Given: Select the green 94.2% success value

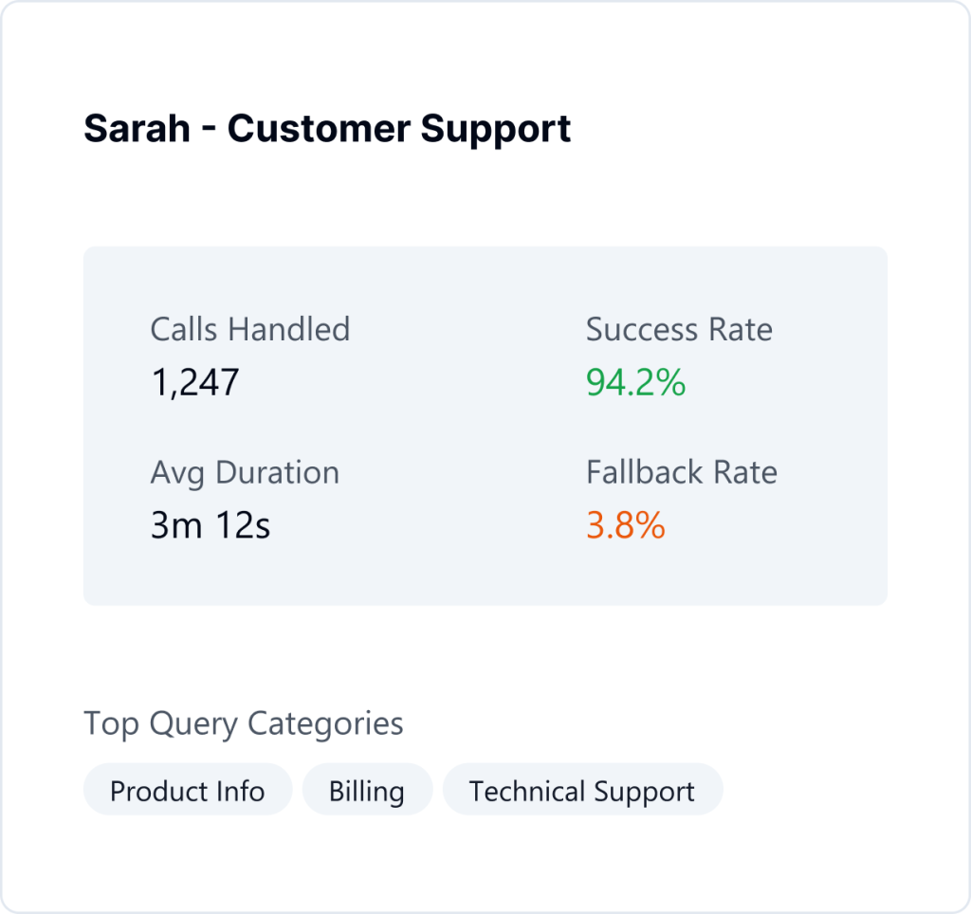Looking at the screenshot, I should coord(635,382).
